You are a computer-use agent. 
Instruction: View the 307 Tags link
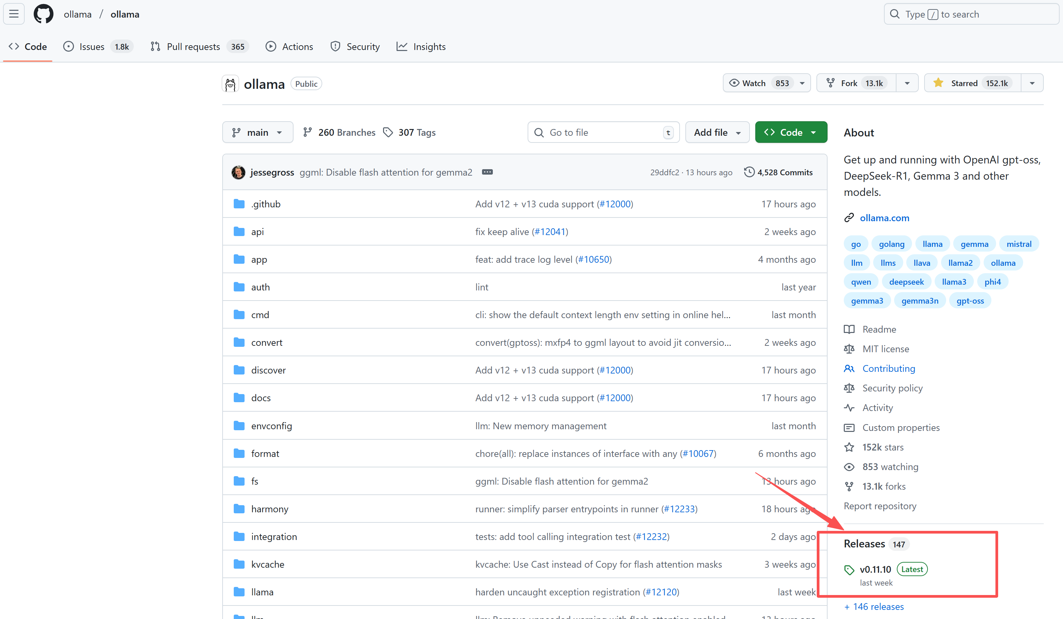pyautogui.click(x=409, y=132)
